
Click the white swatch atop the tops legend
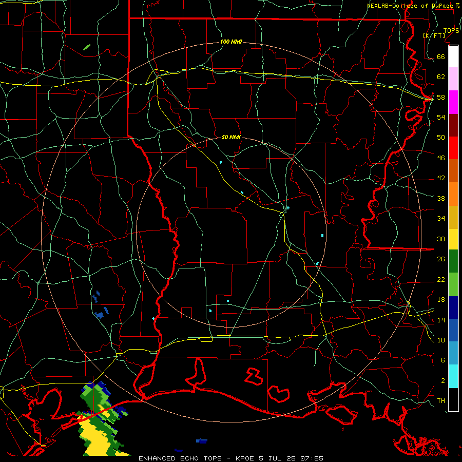[453, 56]
